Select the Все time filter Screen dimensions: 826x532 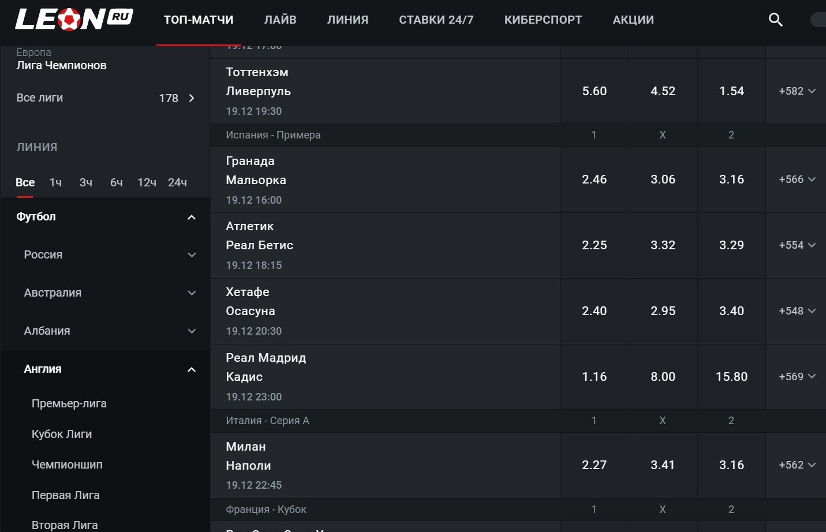25,182
